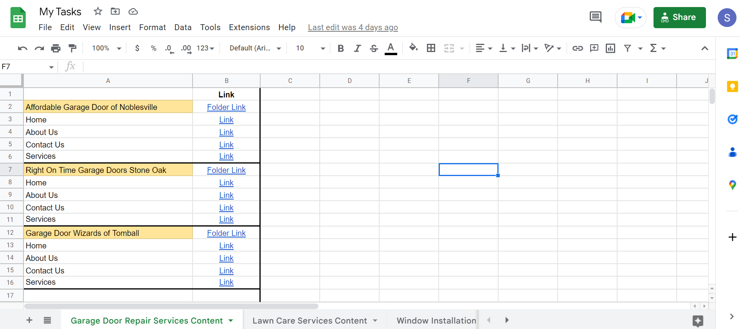Open the Extensions menu
This screenshot has width=740, height=329.
[x=249, y=27]
